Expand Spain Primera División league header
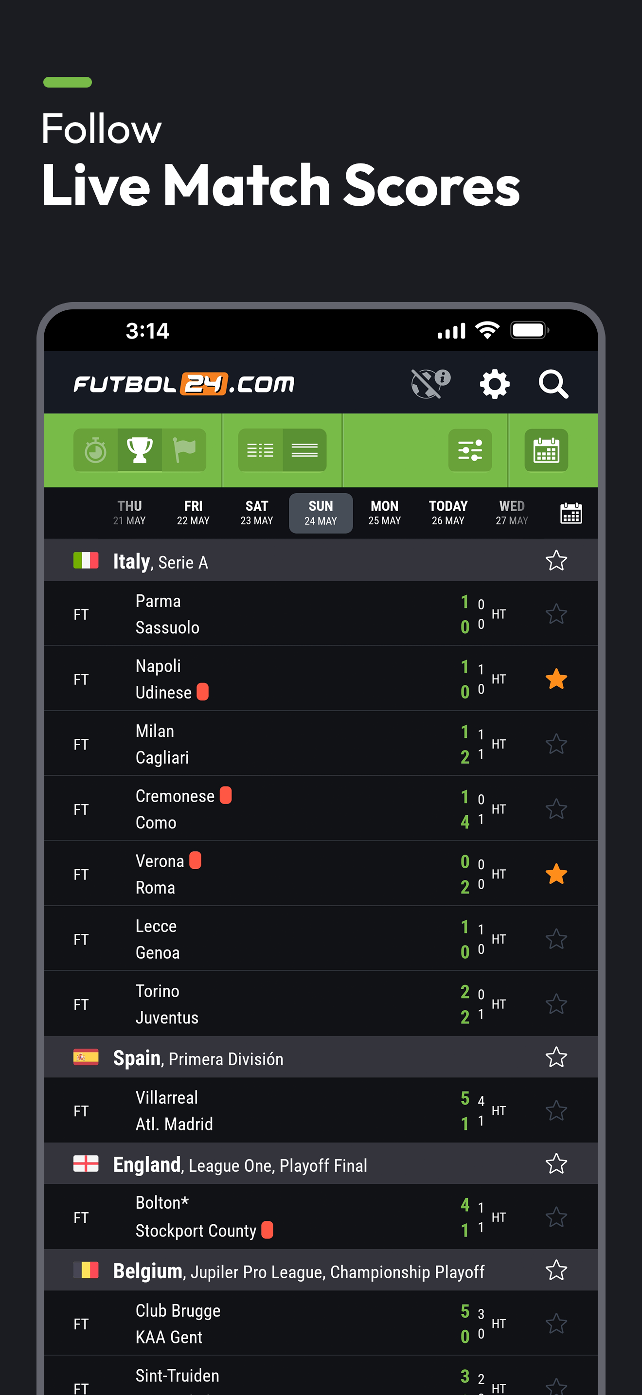 (321, 1057)
